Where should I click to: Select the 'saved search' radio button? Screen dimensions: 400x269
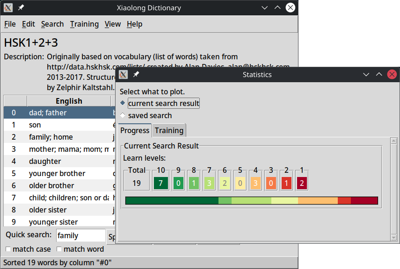[123, 115]
